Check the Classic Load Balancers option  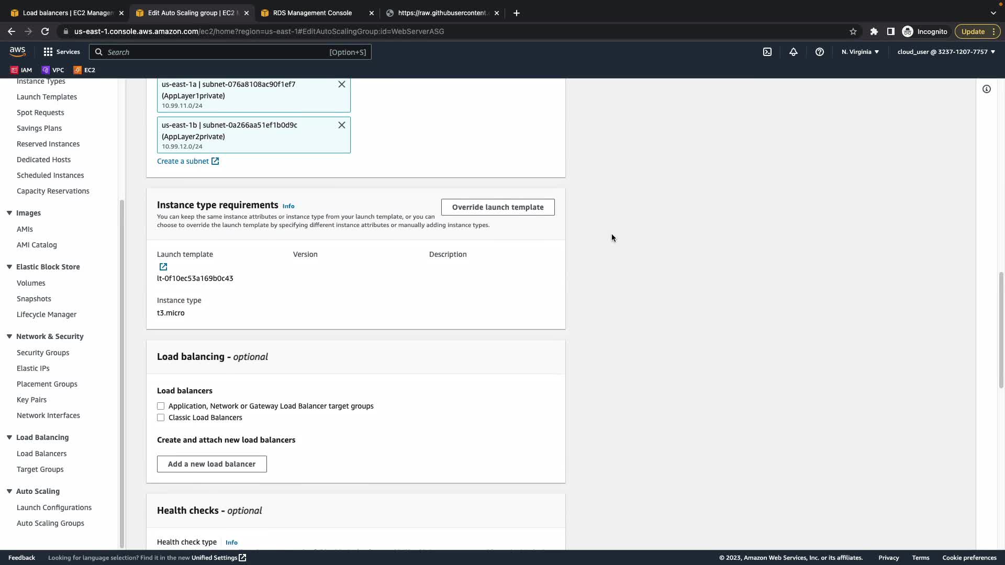(x=161, y=417)
